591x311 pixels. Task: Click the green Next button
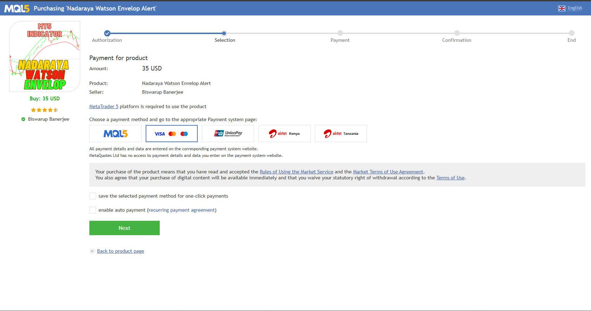tap(125, 228)
